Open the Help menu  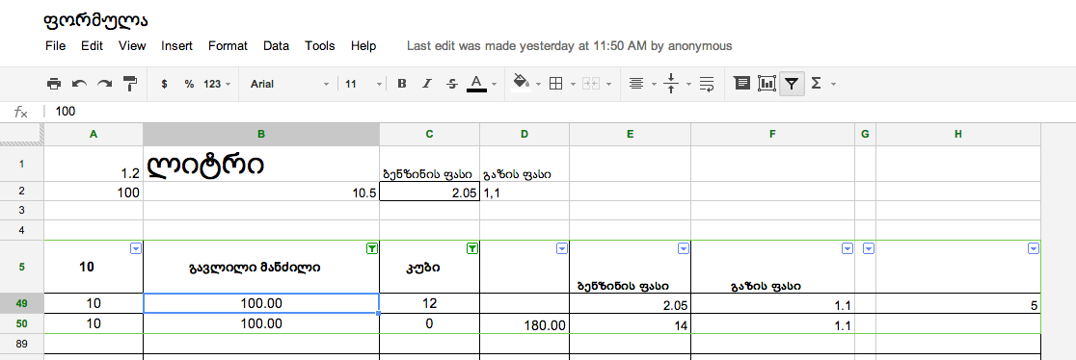tap(363, 46)
